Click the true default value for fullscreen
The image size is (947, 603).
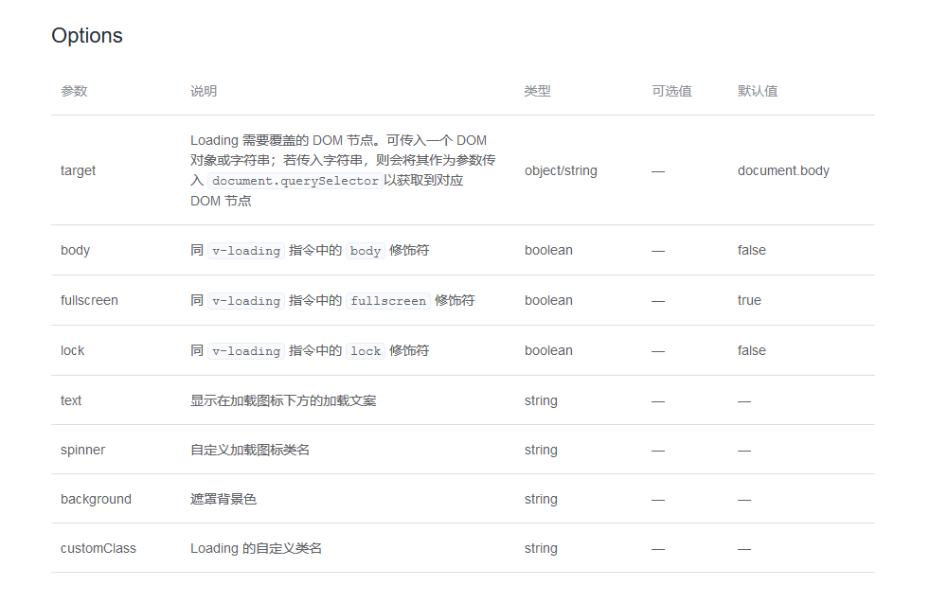tap(749, 300)
